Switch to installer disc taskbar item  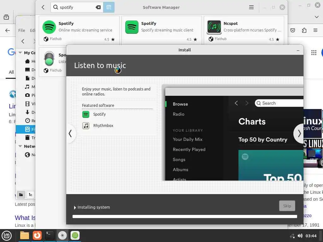[62, 235]
